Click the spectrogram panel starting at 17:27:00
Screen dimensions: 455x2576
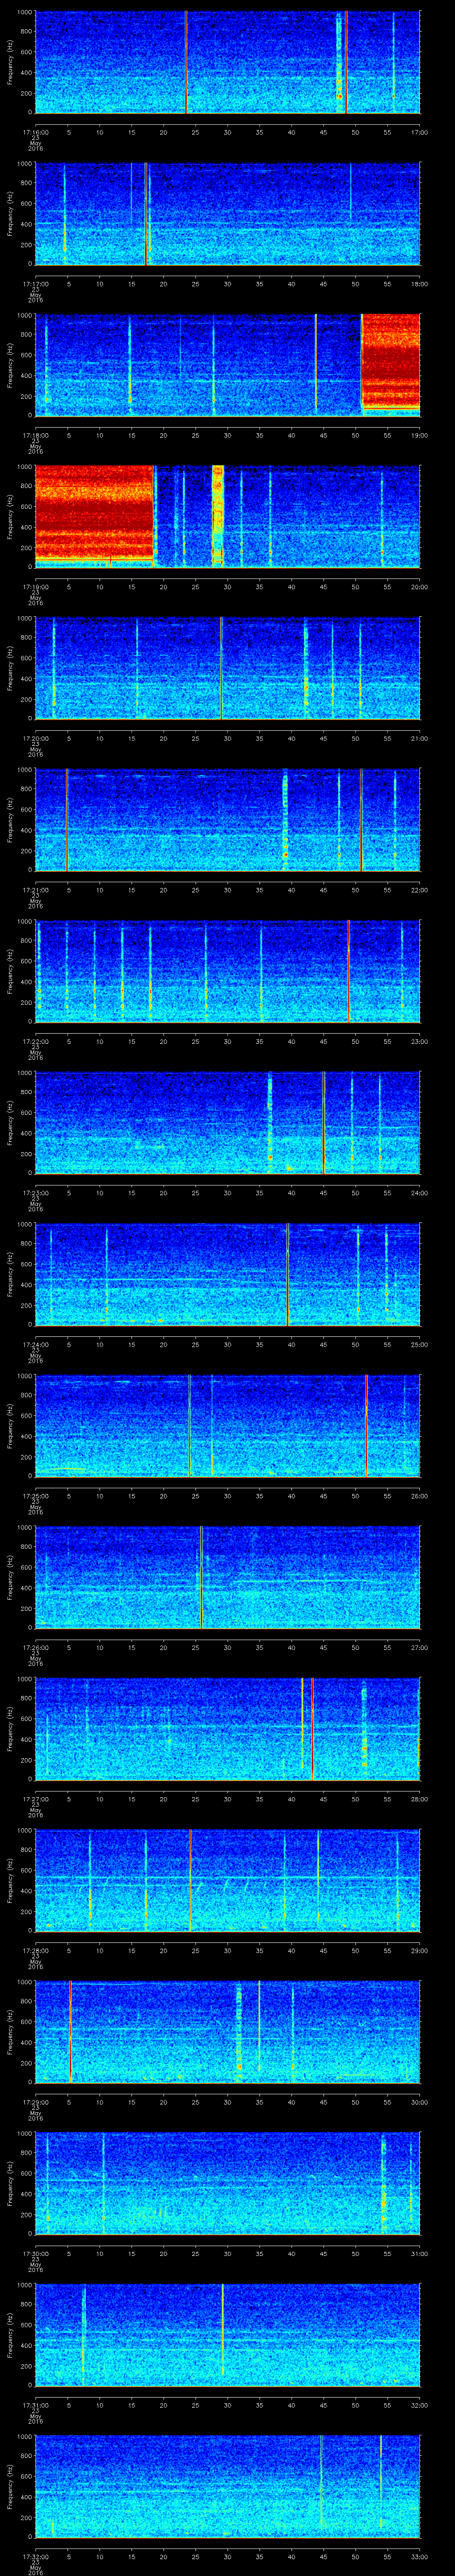tap(228, 1729)
